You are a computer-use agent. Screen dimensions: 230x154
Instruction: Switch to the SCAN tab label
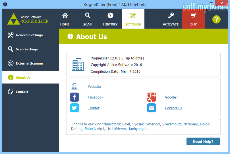coord(88,24)
